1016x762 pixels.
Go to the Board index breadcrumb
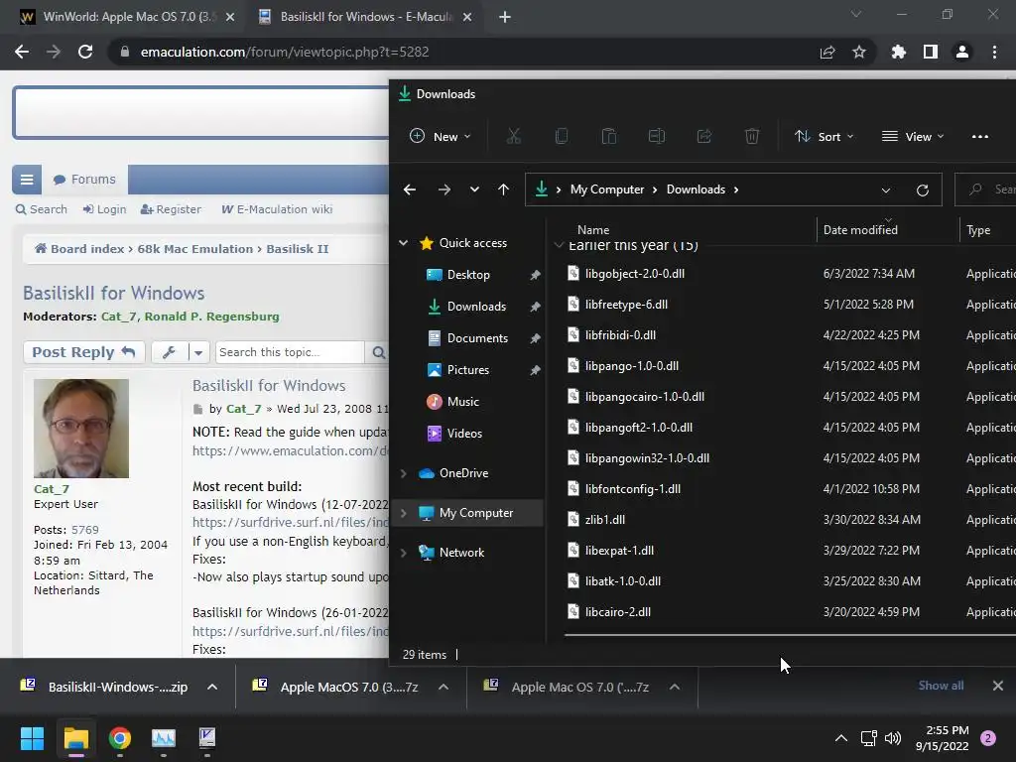tap(79, 249)
